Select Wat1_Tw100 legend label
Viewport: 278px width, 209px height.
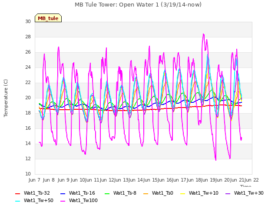coord(83,200)
